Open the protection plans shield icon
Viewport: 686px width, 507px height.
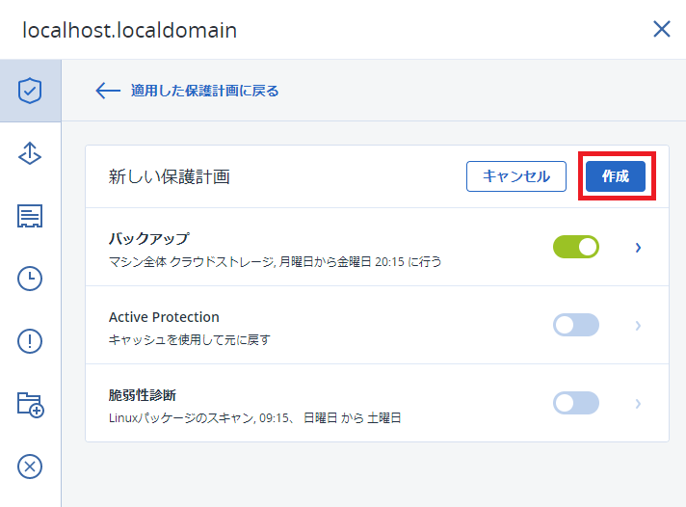coord(30,91)
